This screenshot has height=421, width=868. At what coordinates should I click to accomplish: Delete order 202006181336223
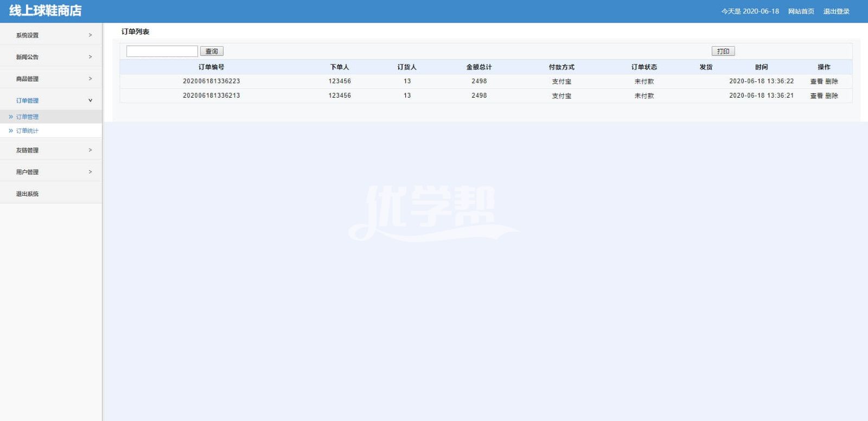pyautogui.click(x=832, y=81)
